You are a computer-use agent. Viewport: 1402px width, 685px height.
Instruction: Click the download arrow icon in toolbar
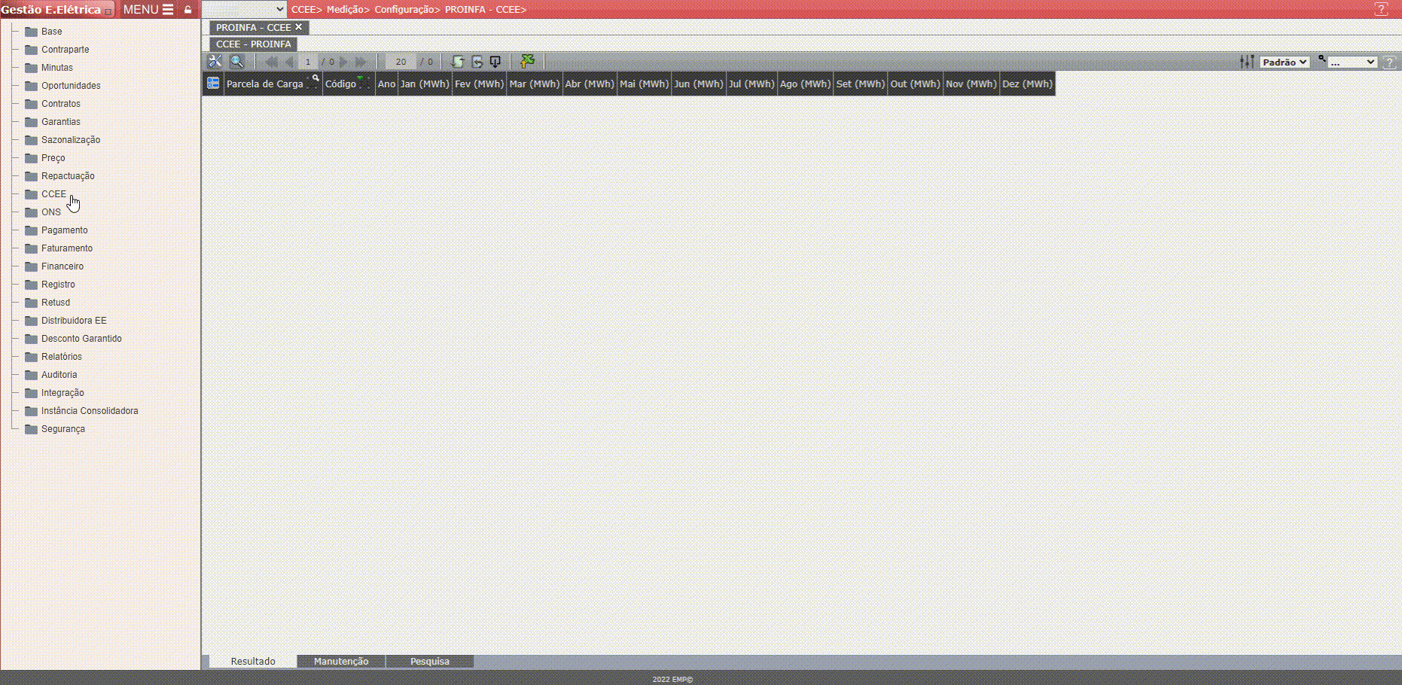coord(495,62)
